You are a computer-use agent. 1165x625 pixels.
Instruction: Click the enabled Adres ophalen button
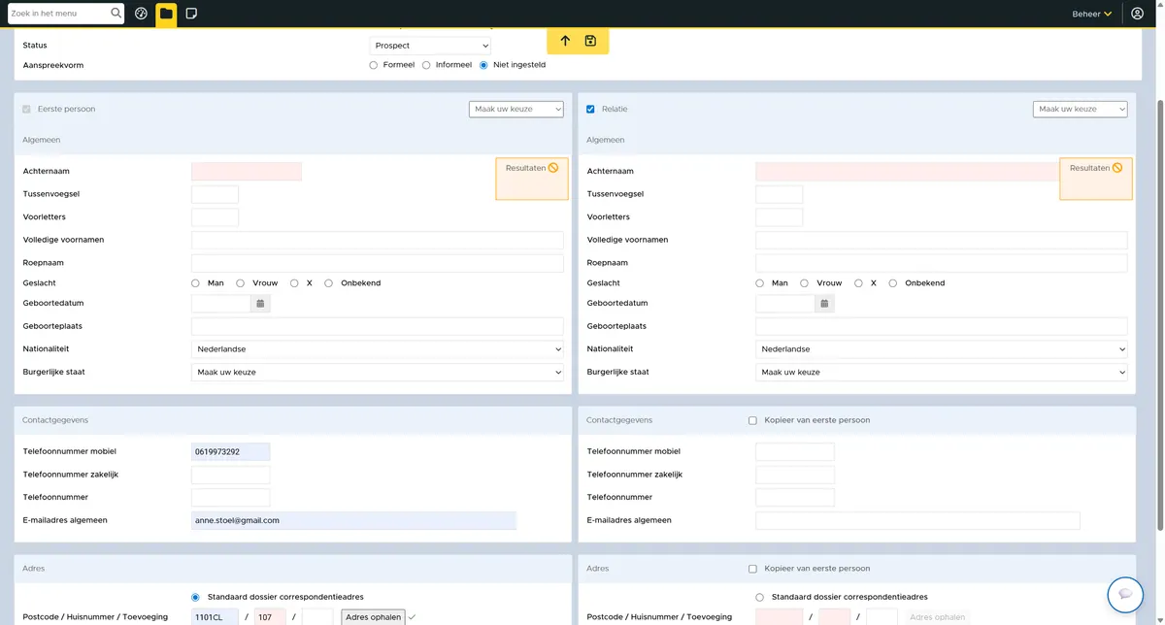373,617
